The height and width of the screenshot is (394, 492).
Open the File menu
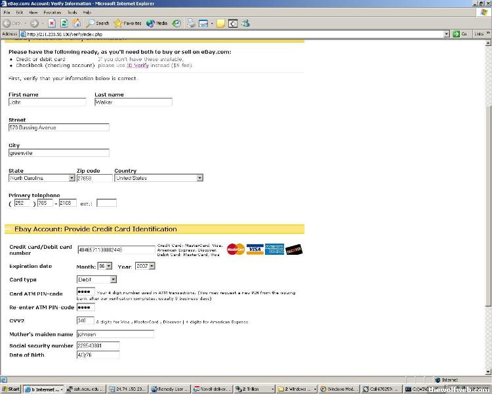7,12
